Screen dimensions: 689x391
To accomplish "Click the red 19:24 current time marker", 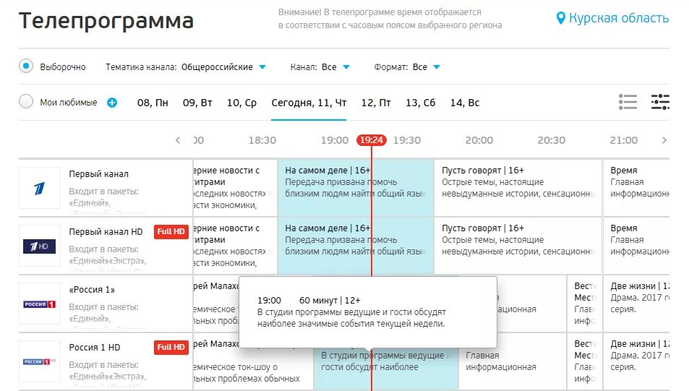I will click(x=371, y=140).
